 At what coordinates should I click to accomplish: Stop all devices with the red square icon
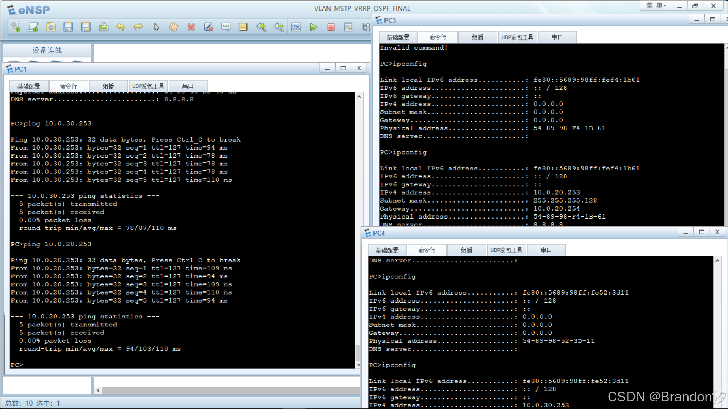(x=331, y=27)
